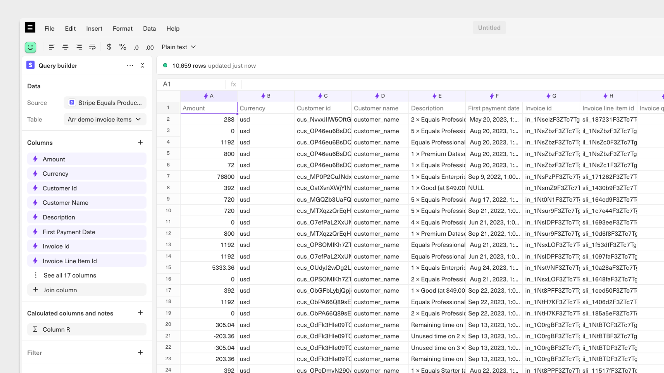The image size is (664, 373).
Task: Collapse the Query builder panel
Action: point(142,65)
